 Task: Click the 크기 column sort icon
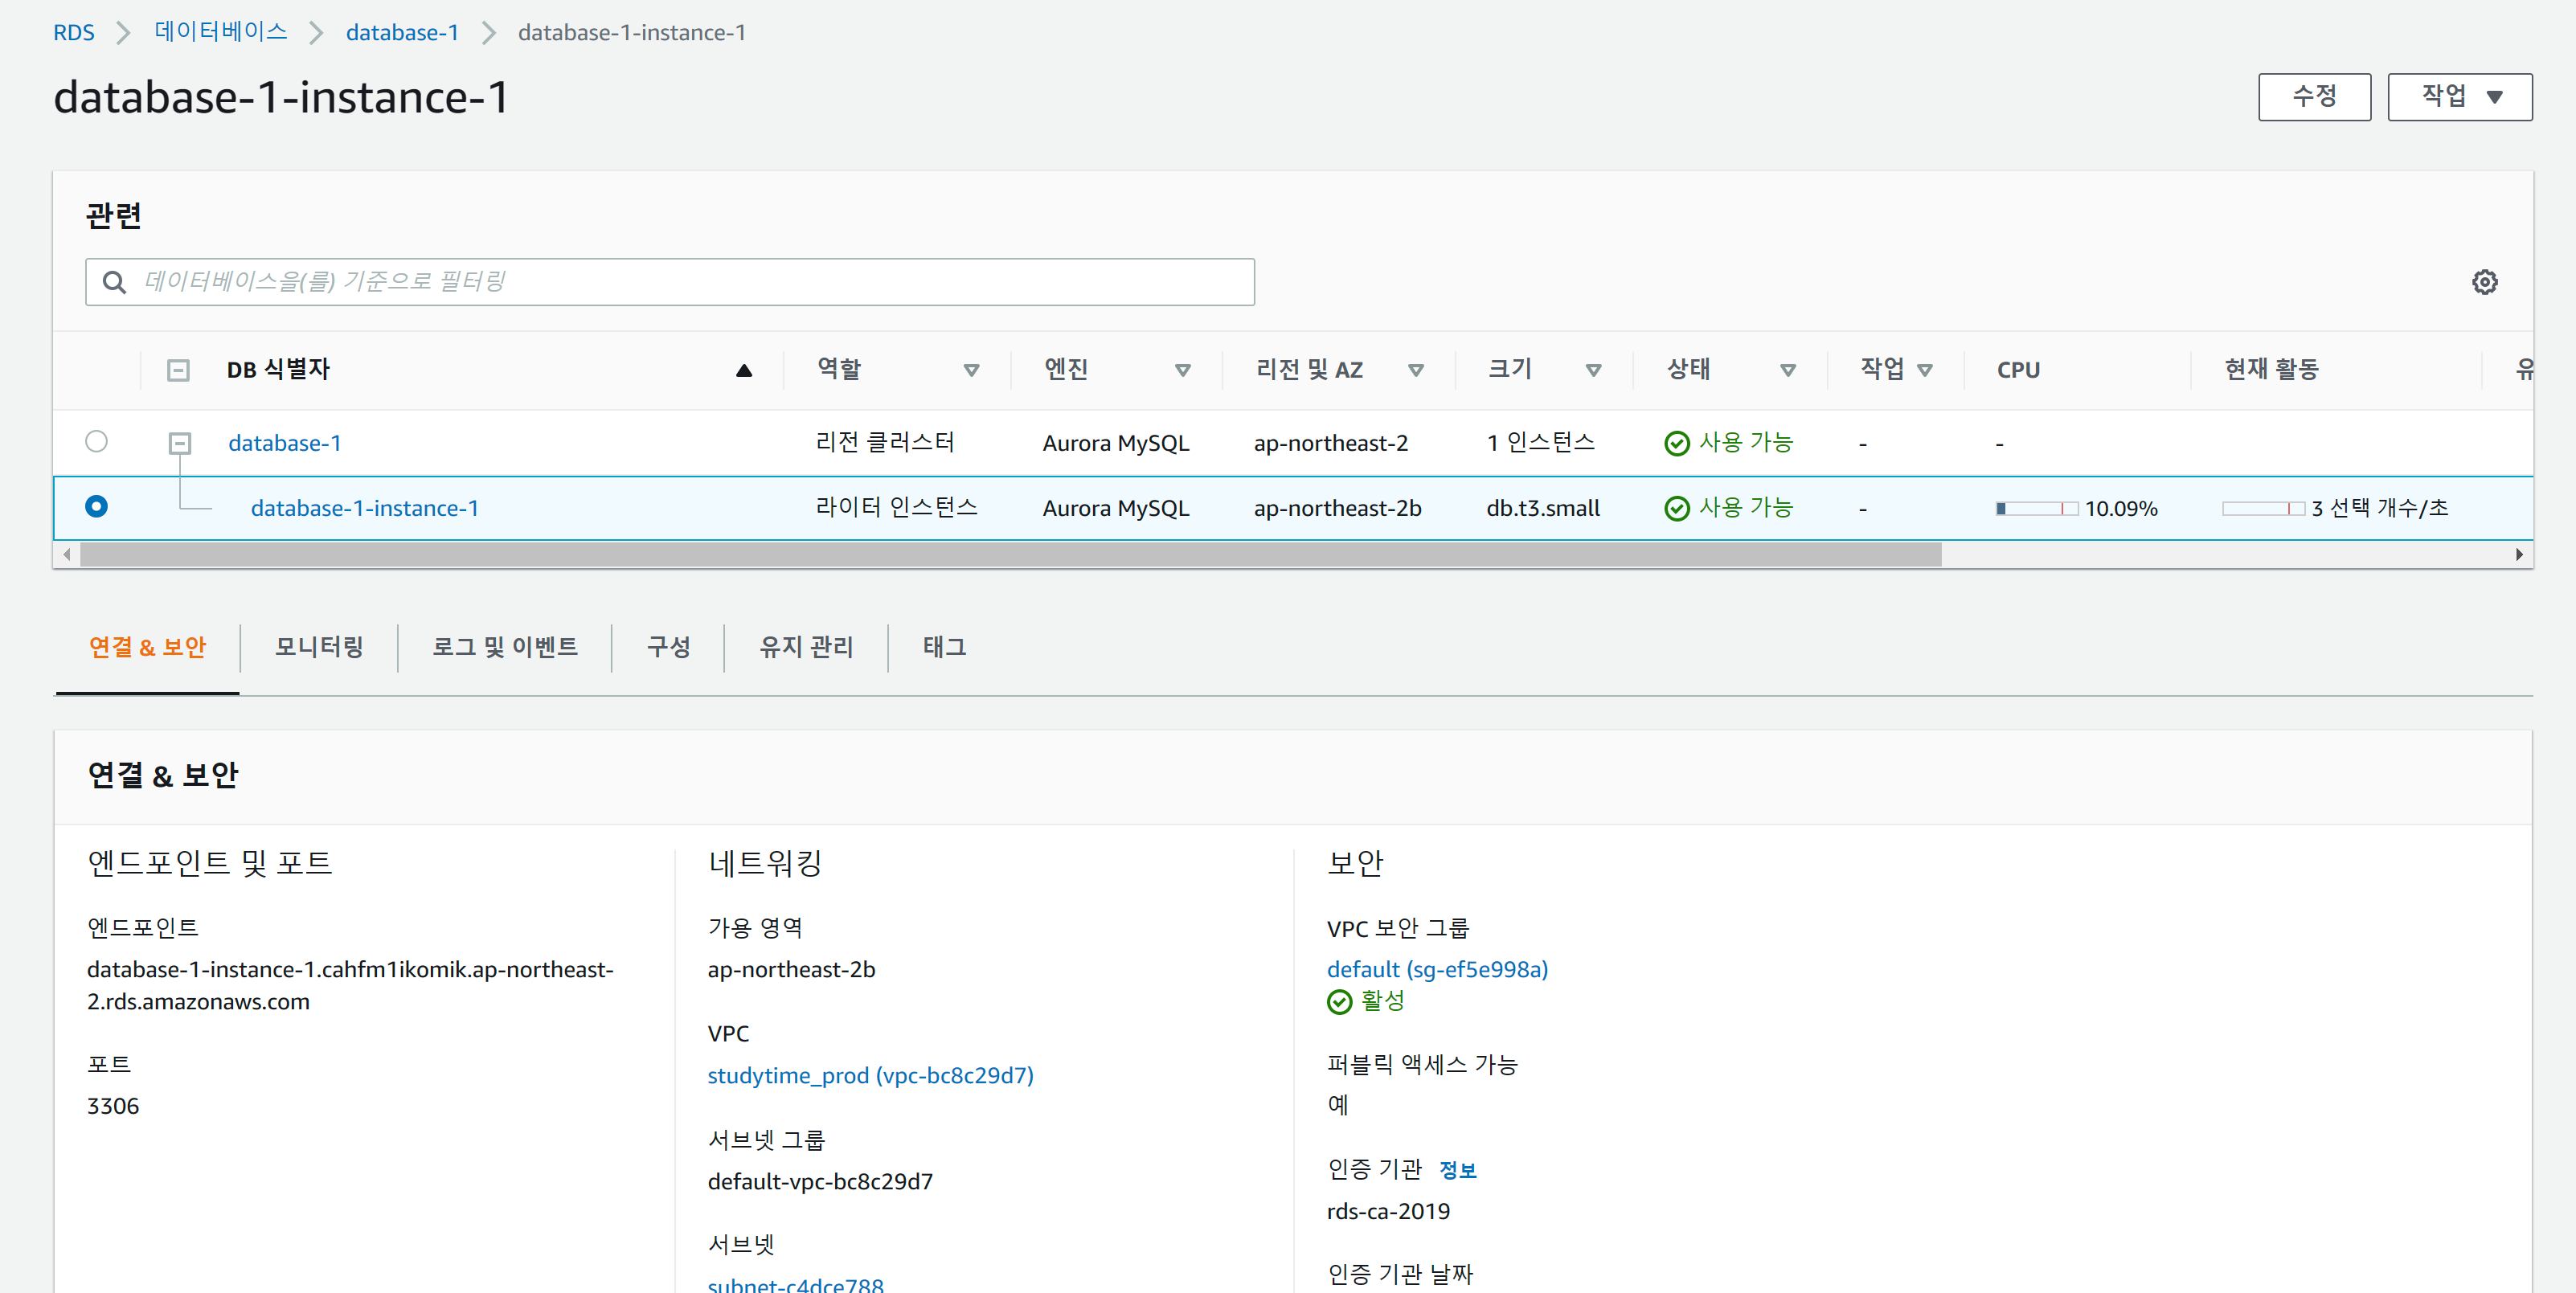point(1593,370)
